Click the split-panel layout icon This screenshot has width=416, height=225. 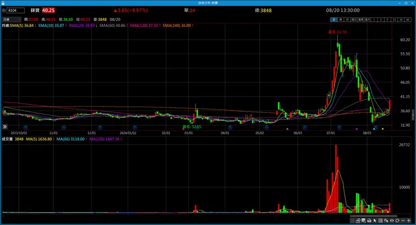(x=381, y=221)
